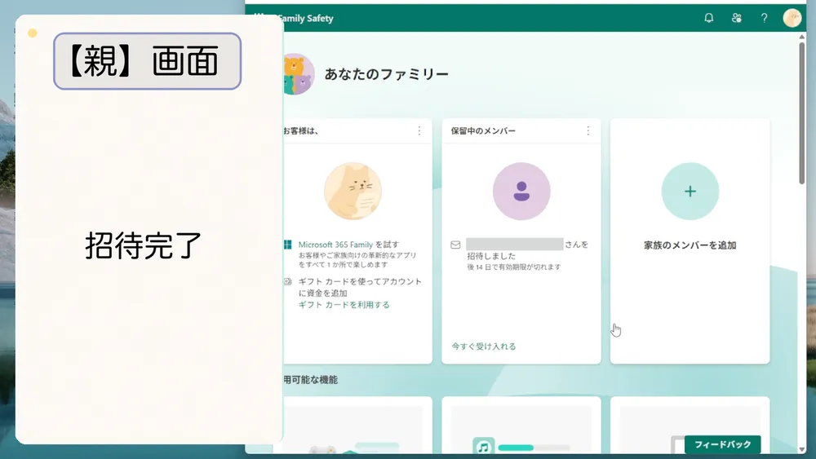816x459 pixels.
Task: Click ギフト カードを利用する link
Action: tap(344, 305)
